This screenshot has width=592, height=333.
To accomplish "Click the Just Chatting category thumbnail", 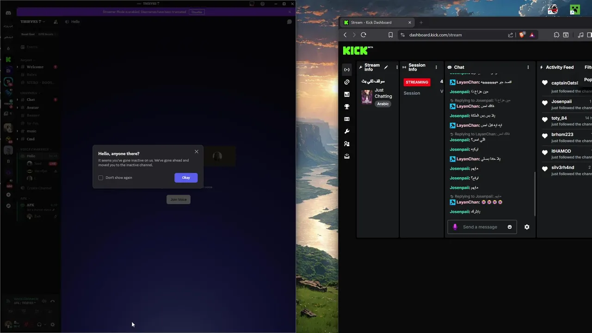I will [367, 97].
